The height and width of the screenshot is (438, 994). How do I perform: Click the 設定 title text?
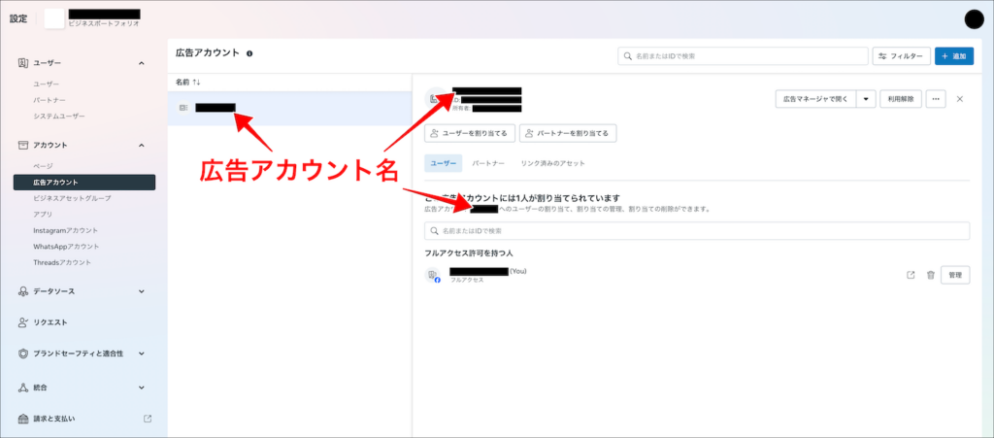point(18,18)
